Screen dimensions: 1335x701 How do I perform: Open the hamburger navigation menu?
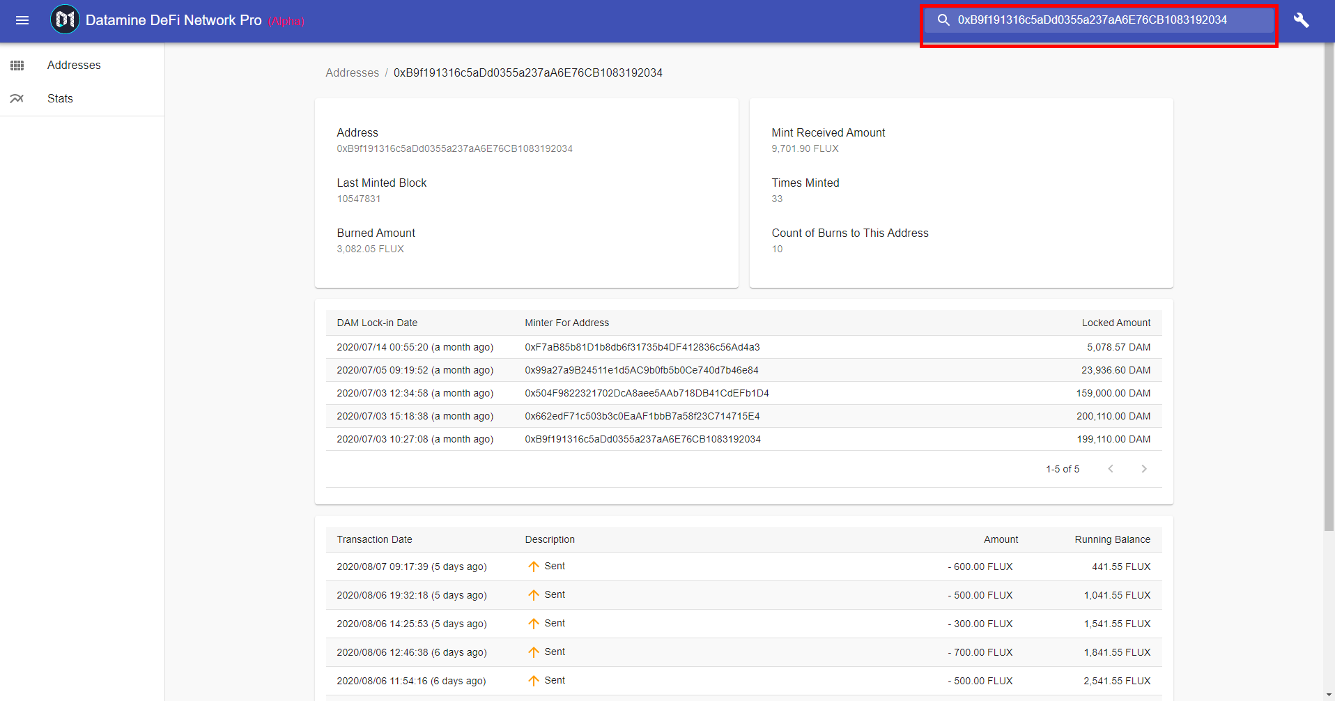click(x=22, y=20)
